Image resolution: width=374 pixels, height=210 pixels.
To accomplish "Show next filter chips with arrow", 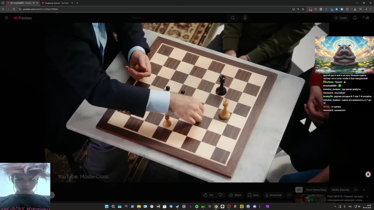I will tap(364, 190).
